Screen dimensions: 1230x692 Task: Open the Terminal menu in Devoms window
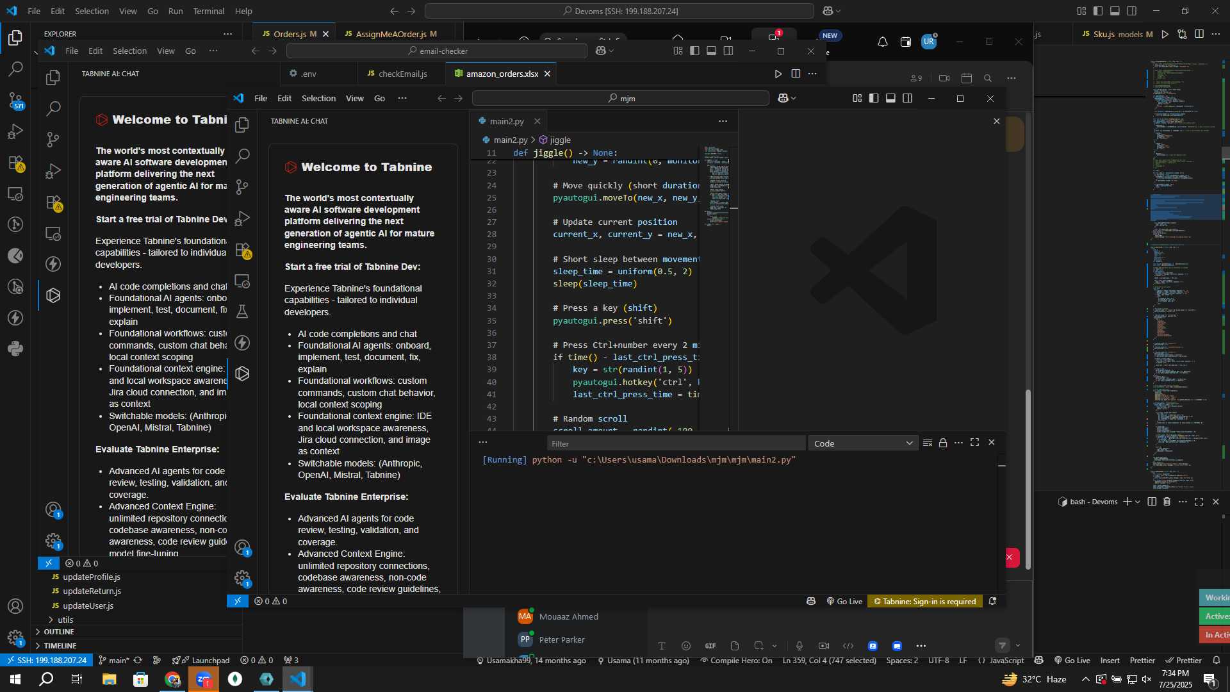[x=209, y=11]
